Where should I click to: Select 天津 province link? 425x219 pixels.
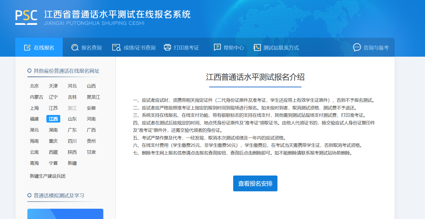(x=53, y=86)
